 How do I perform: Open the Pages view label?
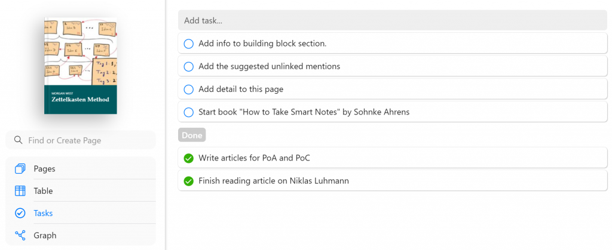[44, 169]
